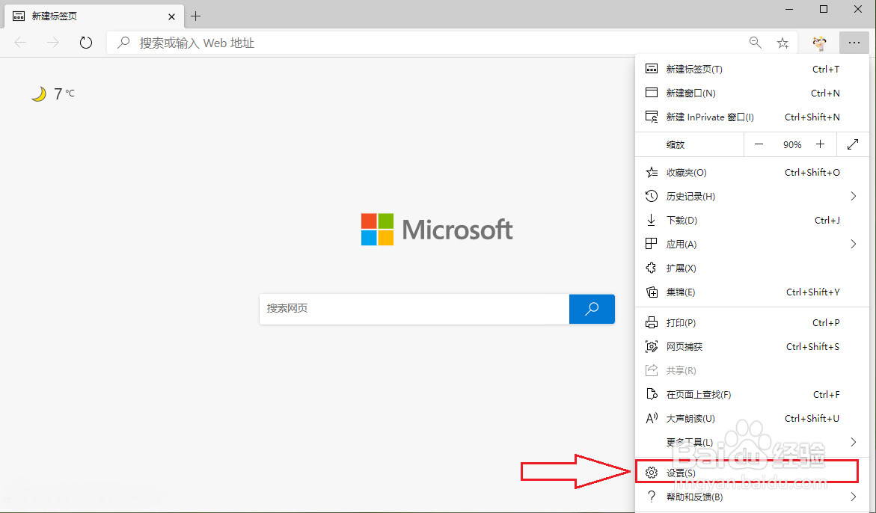Image resolution: width=876 pixels, height=513 pixels.
Task: Click the download arrow icon beside 下载(D)
Action: (x=652, y=221)
